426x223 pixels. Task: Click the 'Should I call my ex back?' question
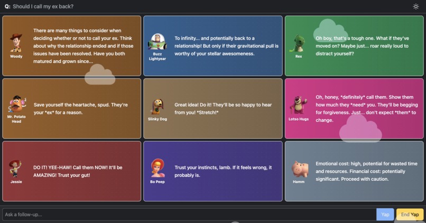tap(43, 6)
